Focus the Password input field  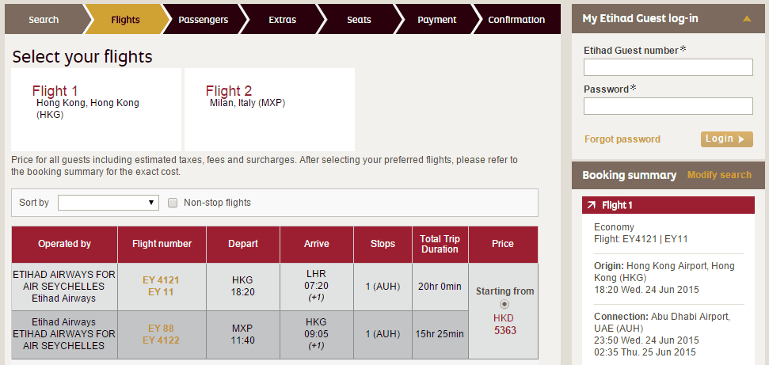tap(668, 106)
